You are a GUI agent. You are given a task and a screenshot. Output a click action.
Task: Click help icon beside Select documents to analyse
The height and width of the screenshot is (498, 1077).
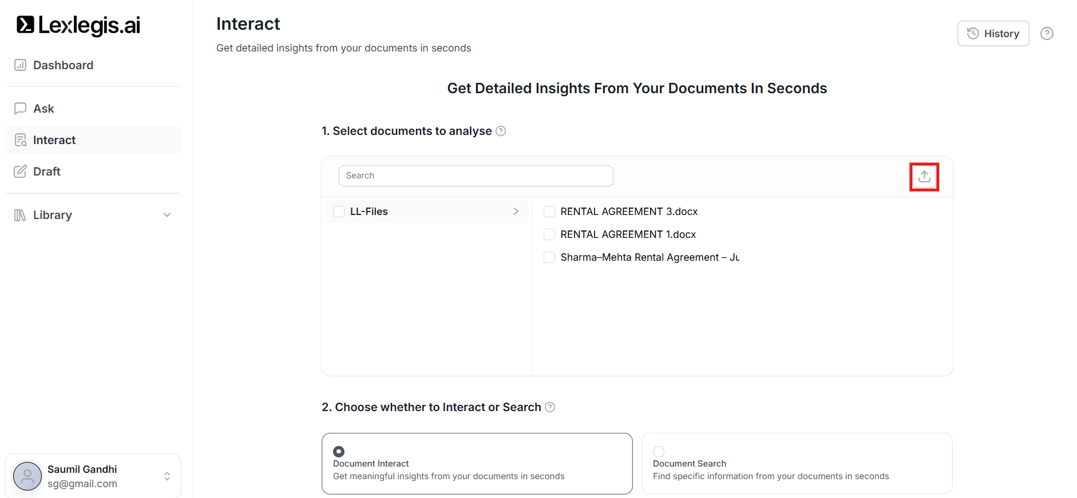click(x=501, y=131)
